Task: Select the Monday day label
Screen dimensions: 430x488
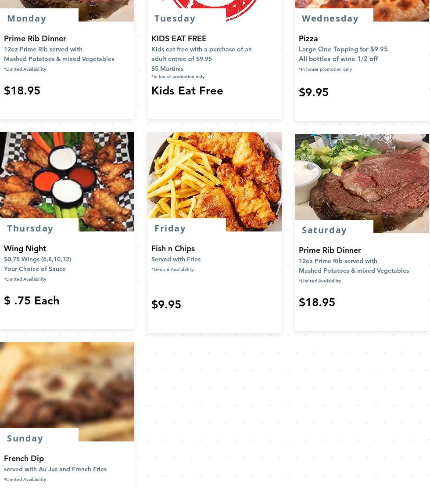Action: coord(27,18)
